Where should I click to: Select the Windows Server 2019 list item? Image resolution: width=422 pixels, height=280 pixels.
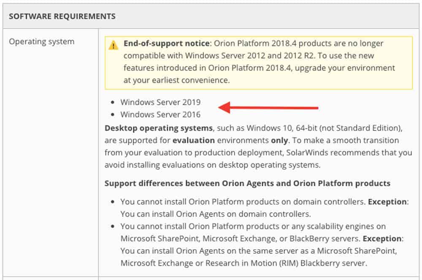[x=160, y=102]
